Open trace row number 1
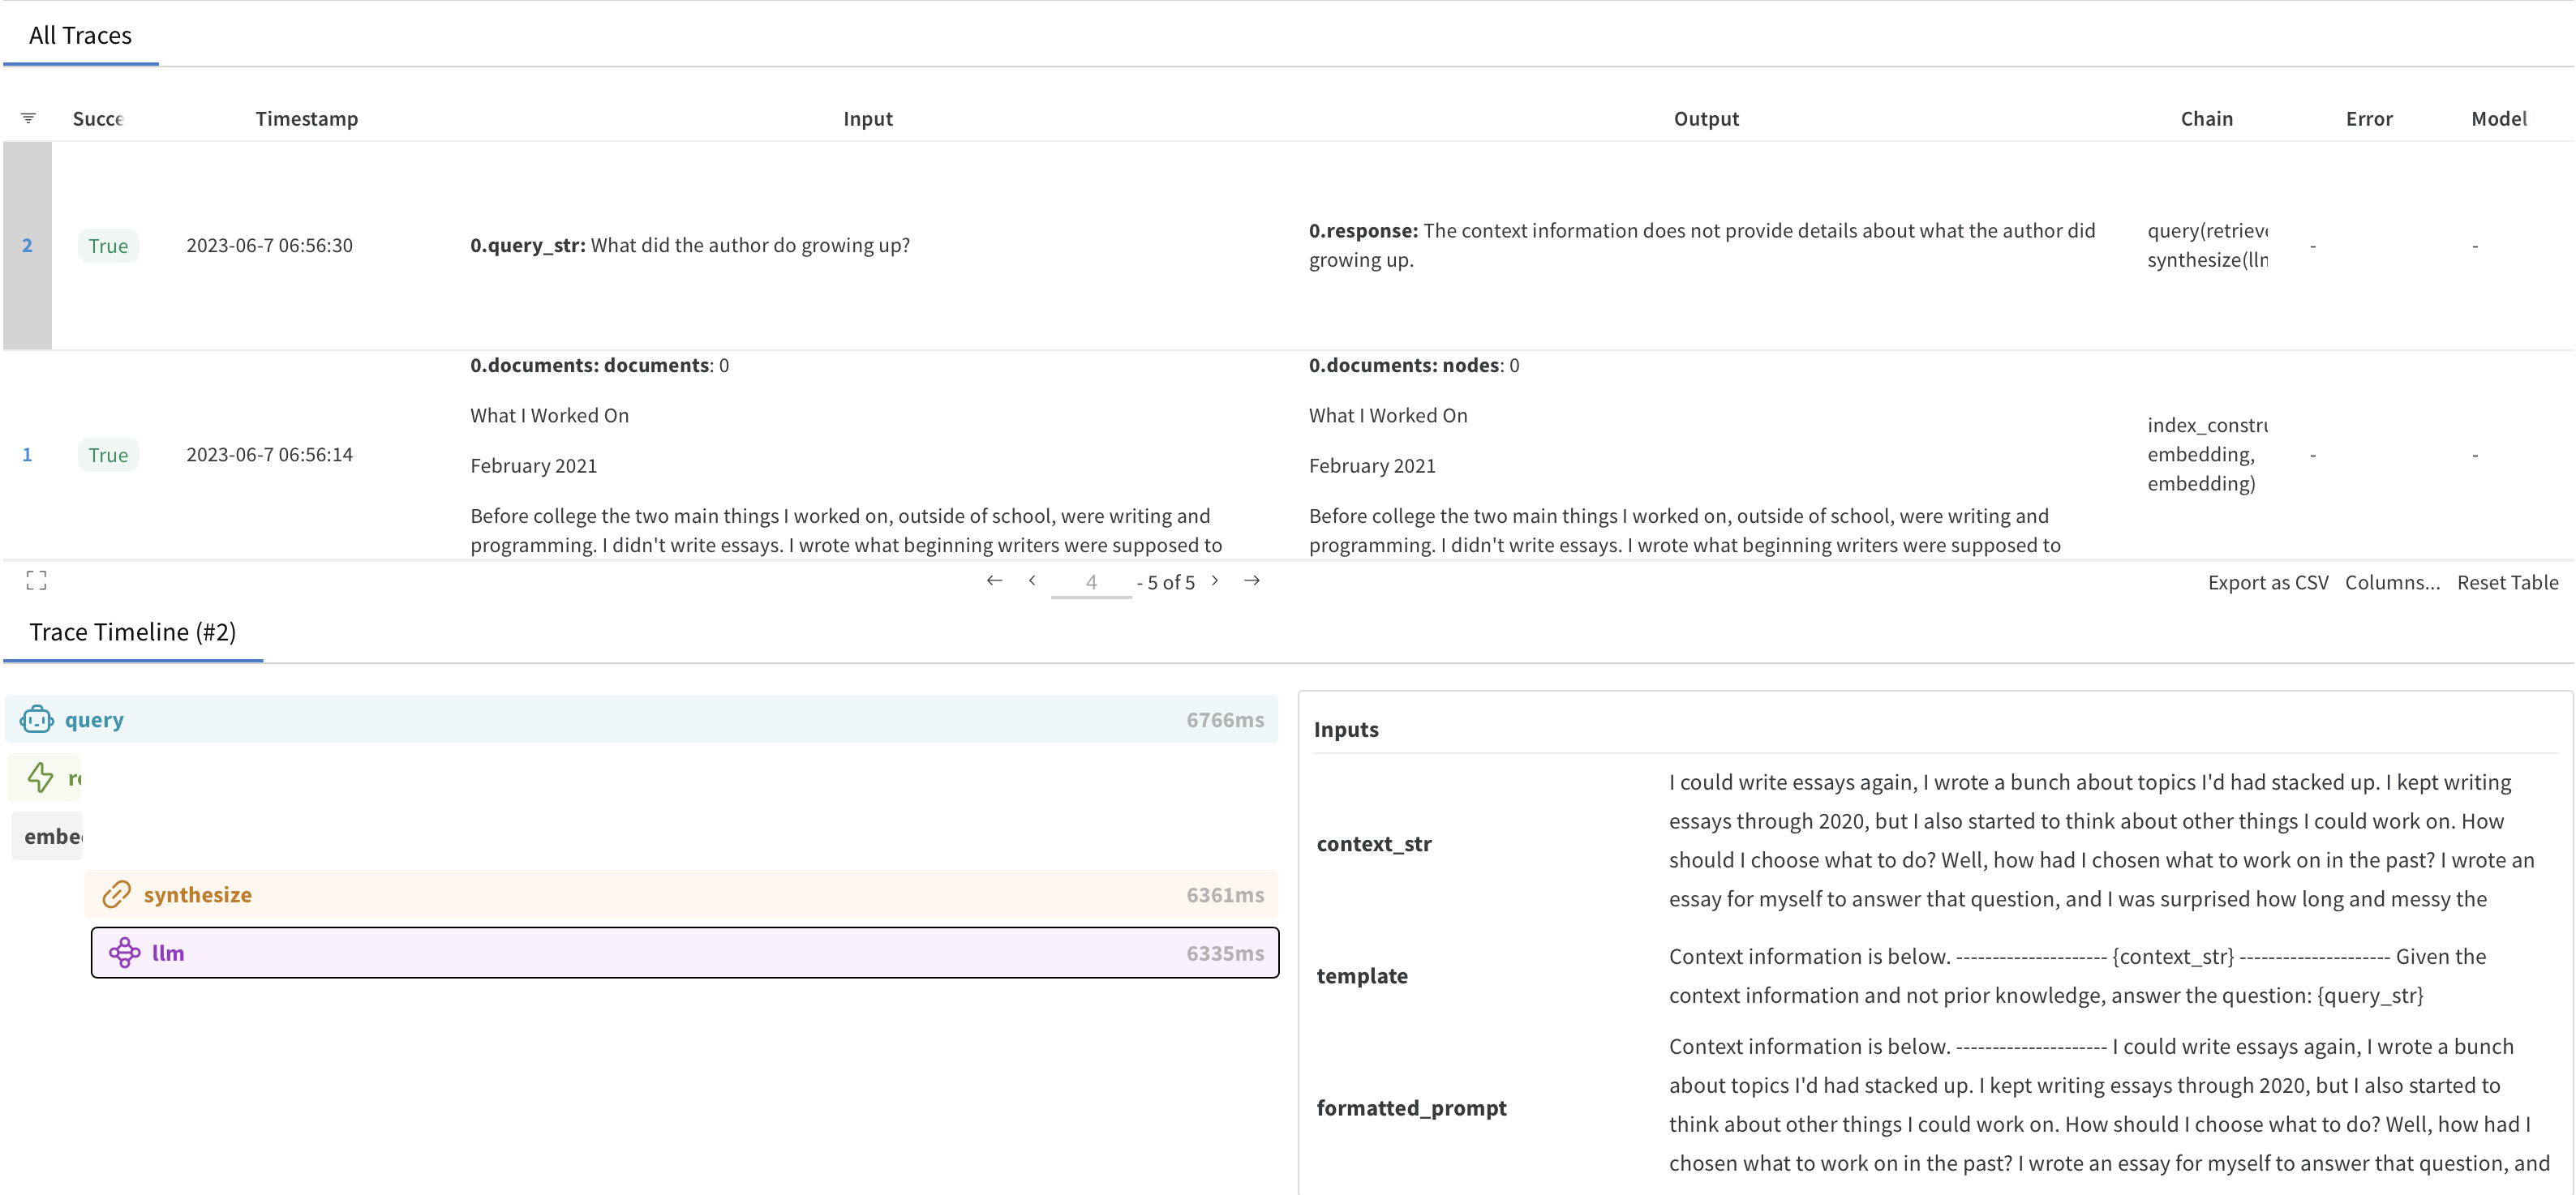The width and height of the screenshot is (2576, 1195). coord(27,455)
